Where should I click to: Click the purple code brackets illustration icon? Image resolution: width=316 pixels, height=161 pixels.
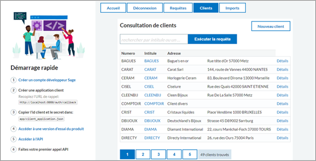[x=55, y=26]
